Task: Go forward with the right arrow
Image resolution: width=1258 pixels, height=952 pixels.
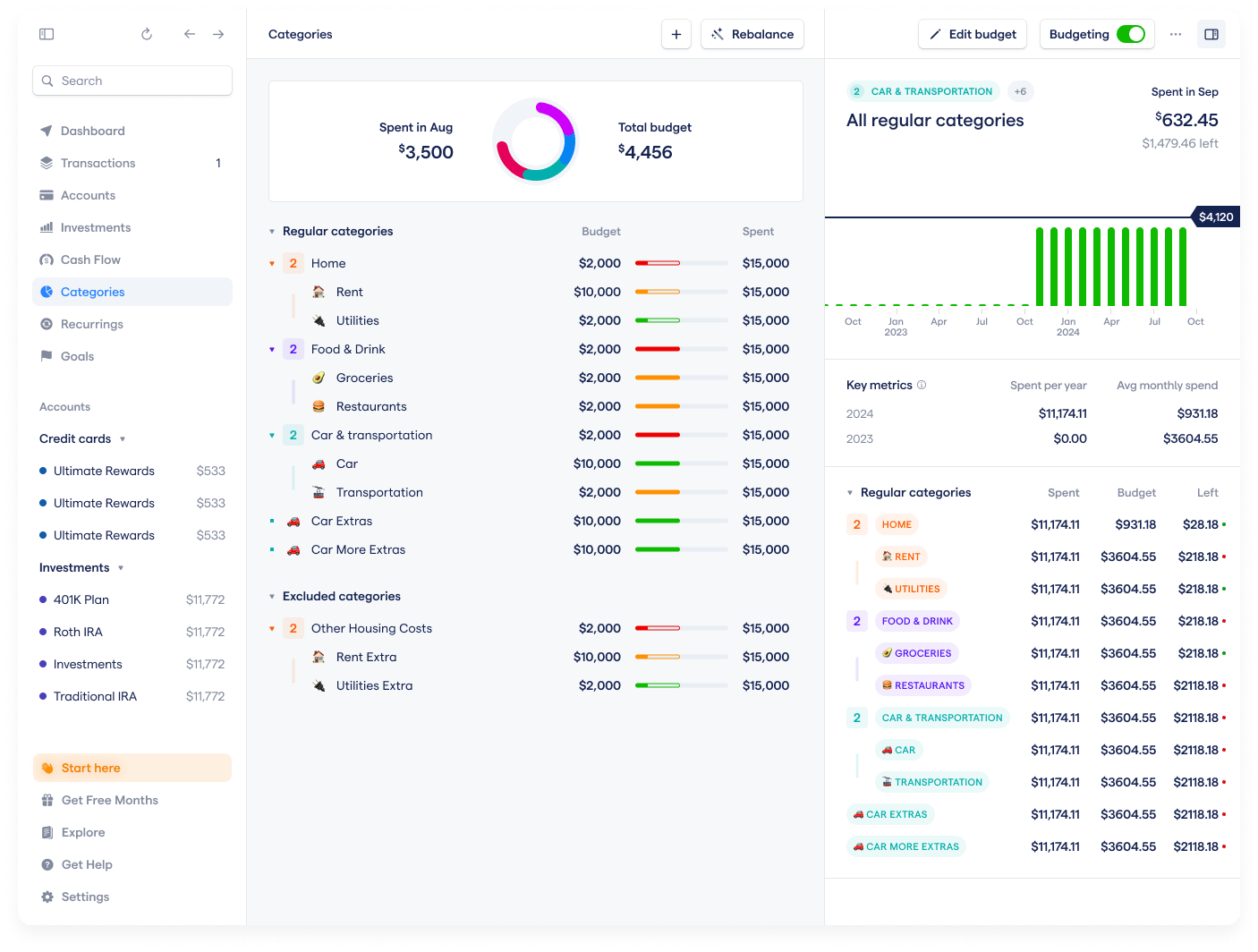Action: pos(218,34)
